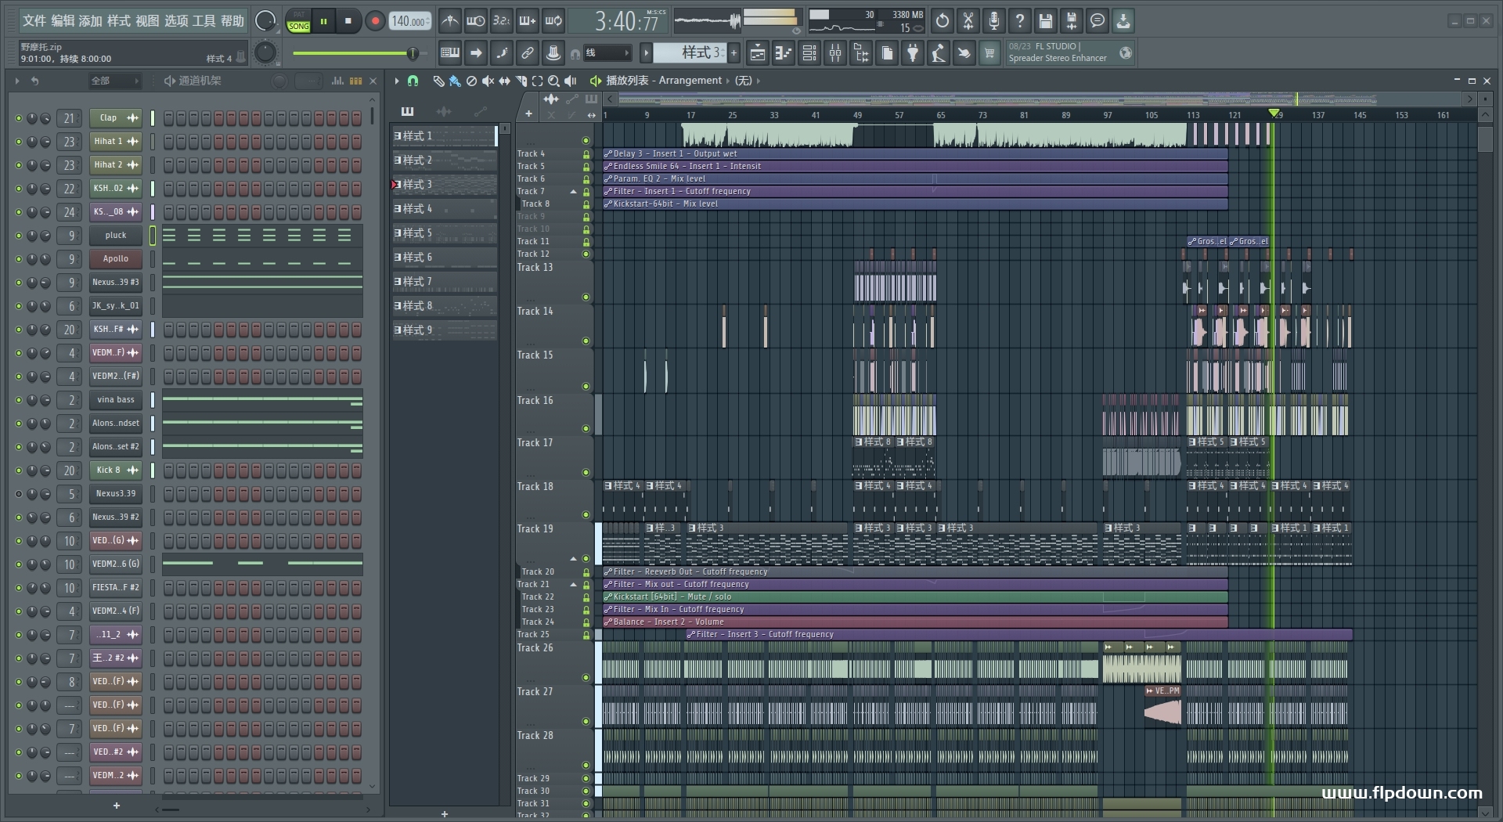Screen dimensions: 1503x822
Task: Toggle the lock on Track 22
Action: coord(586,597)
